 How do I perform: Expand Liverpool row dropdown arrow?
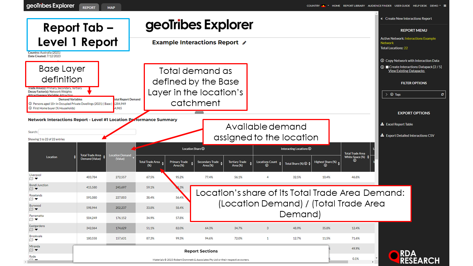[36, 179]
